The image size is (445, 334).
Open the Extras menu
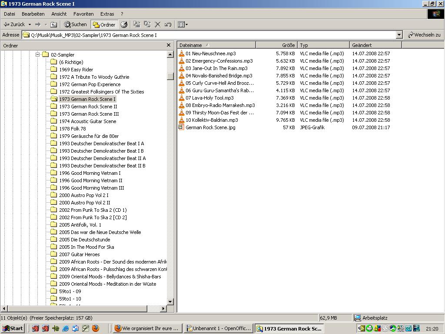[x=107, y=14]
